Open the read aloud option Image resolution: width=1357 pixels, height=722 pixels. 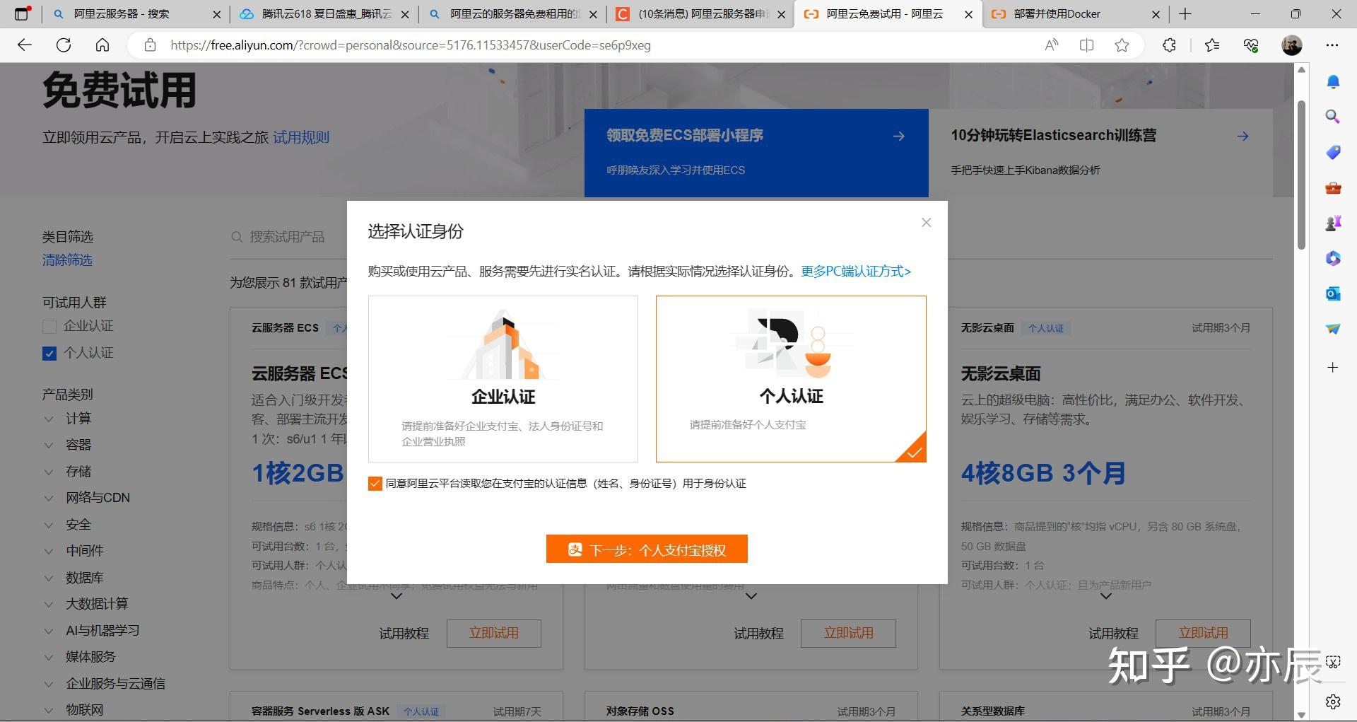[x=1052, y=45]
